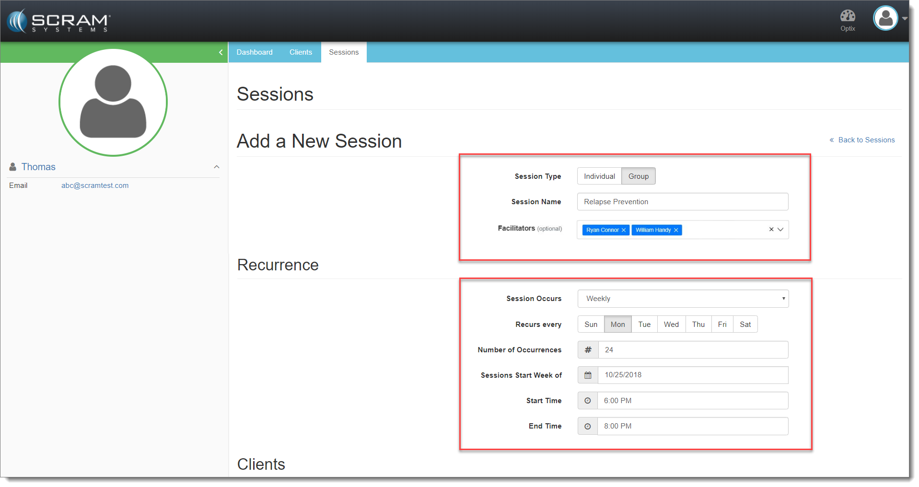Toggle Fri as recurrence day
This screenshot has width=919, height=487.
pyautogui.click(x=722, y=325)
